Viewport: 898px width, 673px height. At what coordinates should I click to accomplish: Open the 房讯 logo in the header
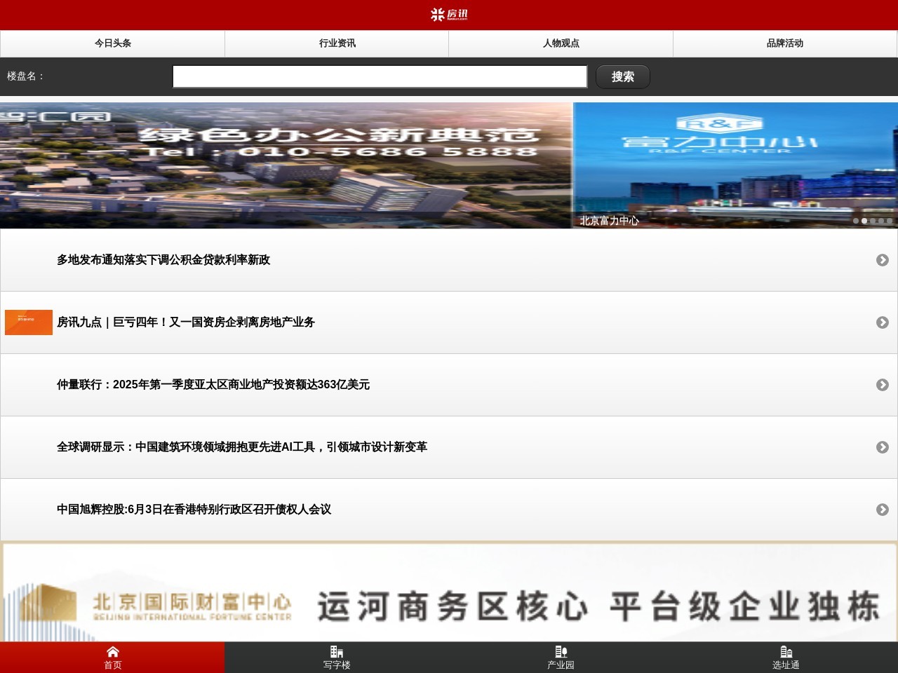[449, 15]
